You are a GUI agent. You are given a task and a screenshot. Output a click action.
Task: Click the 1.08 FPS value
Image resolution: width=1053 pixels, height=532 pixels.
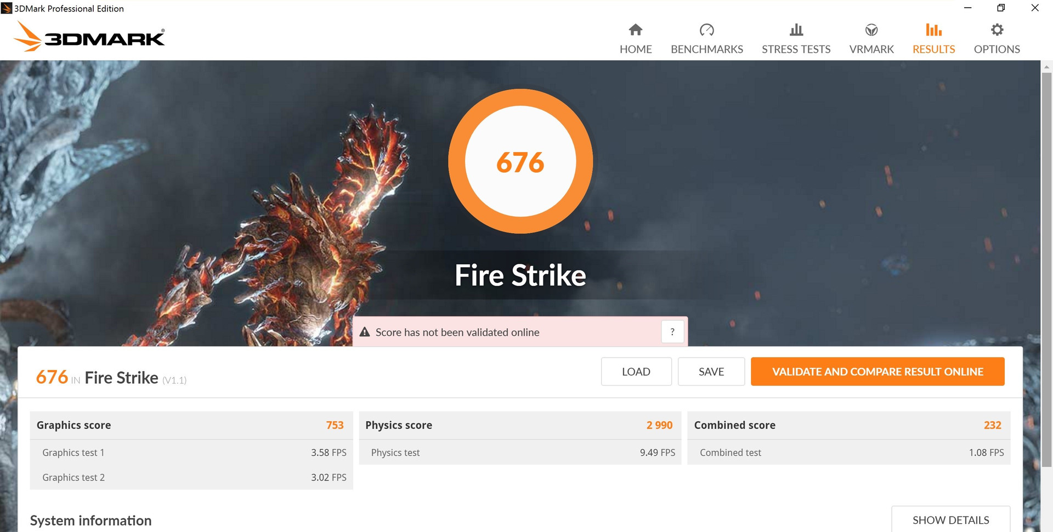tap(986, 452)
